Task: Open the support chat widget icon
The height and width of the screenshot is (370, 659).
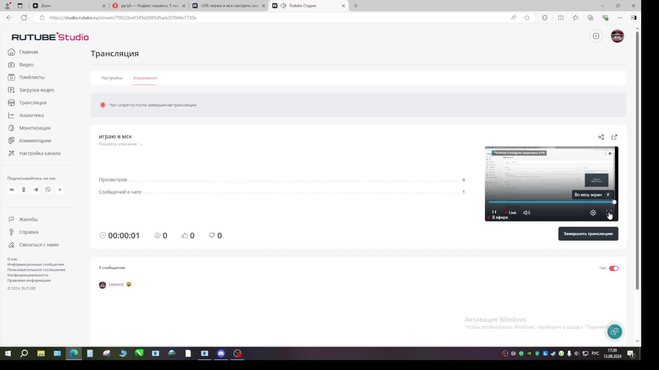Action: (614, 331)
